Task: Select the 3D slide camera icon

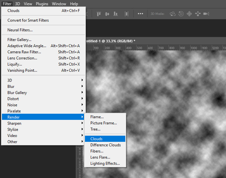Action: 198,14
